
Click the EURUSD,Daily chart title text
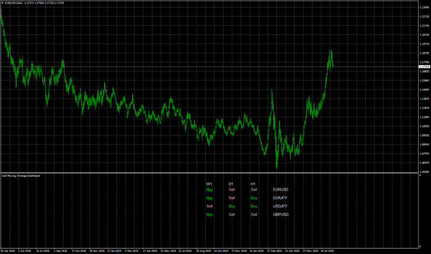point(14,3)
